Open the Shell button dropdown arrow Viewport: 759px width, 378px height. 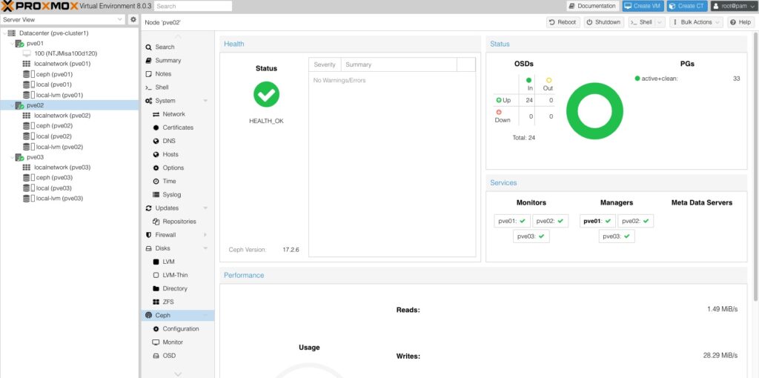click(659, 22)
